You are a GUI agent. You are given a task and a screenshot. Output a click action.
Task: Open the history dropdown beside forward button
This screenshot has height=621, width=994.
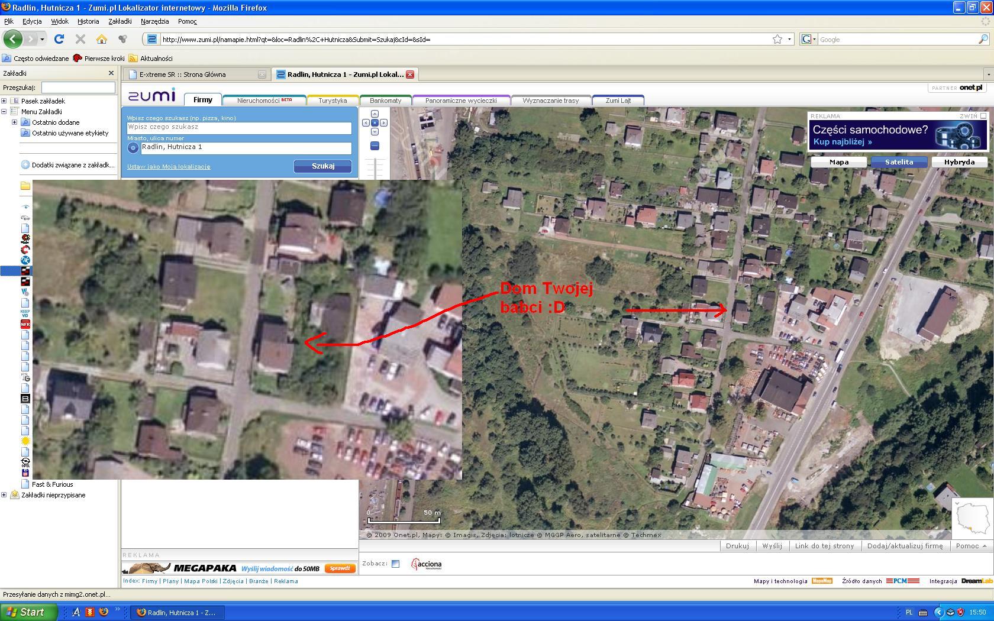point(42,39)
